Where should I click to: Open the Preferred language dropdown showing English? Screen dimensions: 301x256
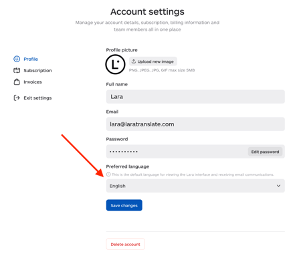coord(195,186)
